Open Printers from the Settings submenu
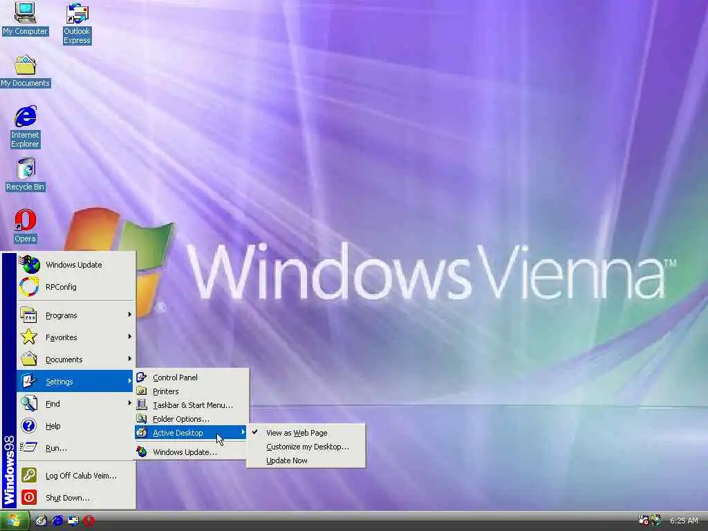Viewport: 708px width, 531px height. (x=192, y=391)
